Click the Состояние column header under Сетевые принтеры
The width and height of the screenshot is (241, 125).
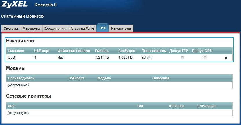pyautogui.click(x=206, y=106)
